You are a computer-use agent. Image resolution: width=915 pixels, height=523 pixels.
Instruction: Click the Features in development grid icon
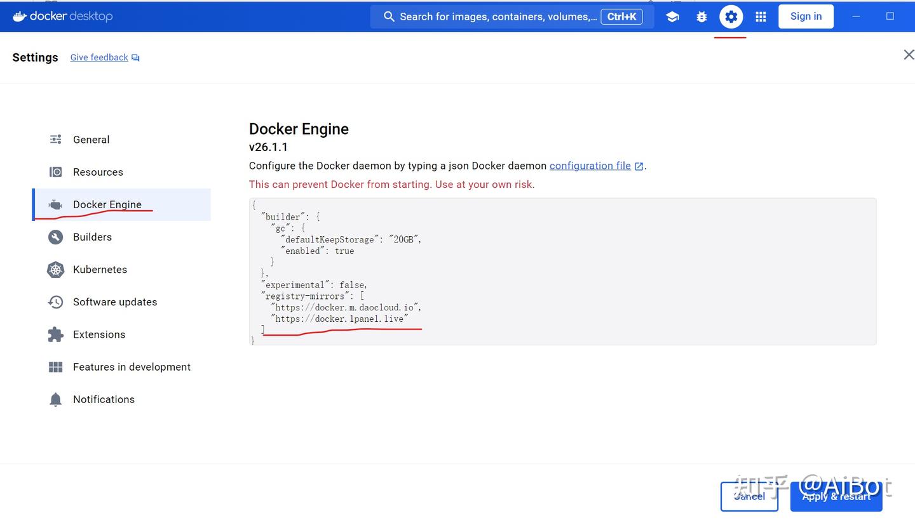click(55, 366)
